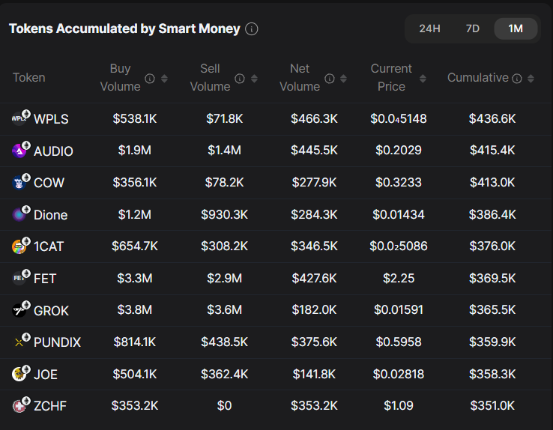The width and height of the screenshot is (553, 430).
Task: Select WPLS sell volume $71.8K
Action: click(224, 119)
